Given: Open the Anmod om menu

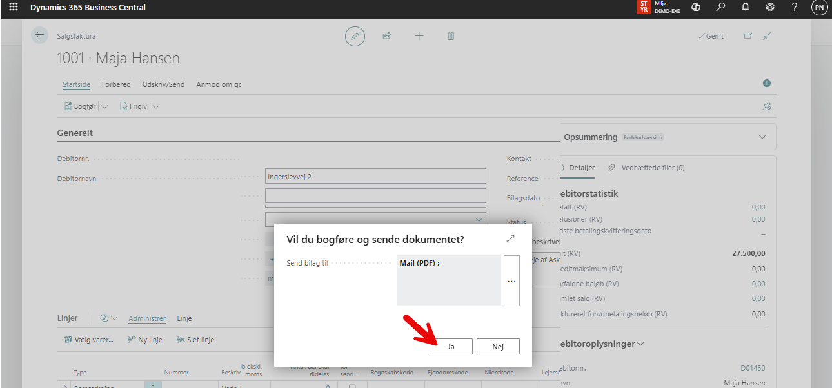Looking at the screenshot, I should pyautogui.click(x=219, y=84).
